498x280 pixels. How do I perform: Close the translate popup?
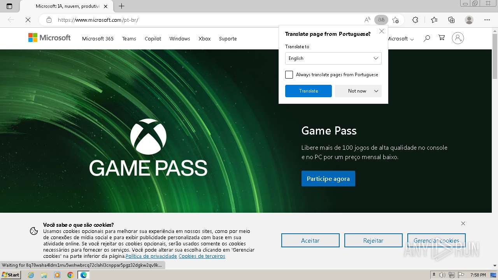(382, 31)
